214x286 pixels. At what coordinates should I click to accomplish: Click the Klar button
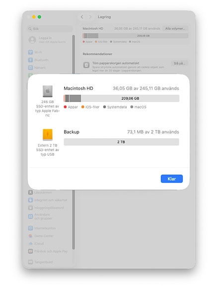(172, 179)
